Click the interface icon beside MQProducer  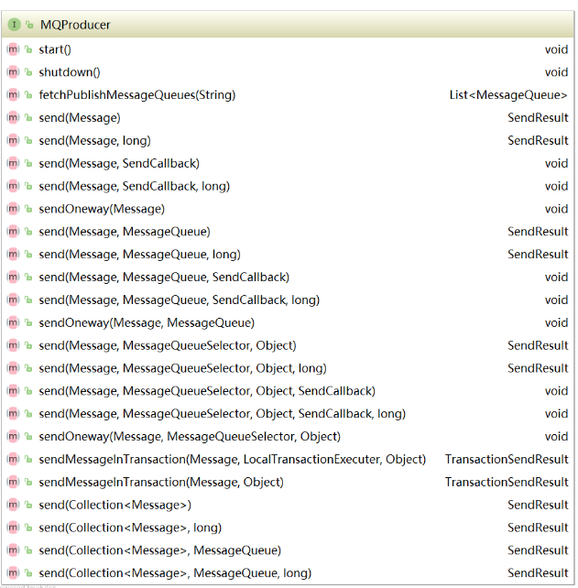pyautogui.click(x=14, y=25)
